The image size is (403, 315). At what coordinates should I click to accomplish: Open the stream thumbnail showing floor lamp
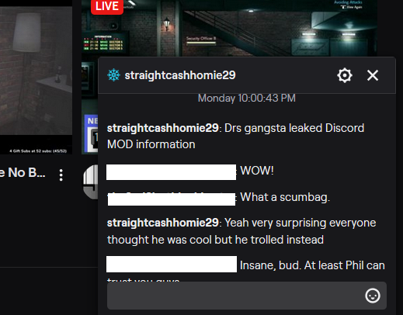pos(36,77)
